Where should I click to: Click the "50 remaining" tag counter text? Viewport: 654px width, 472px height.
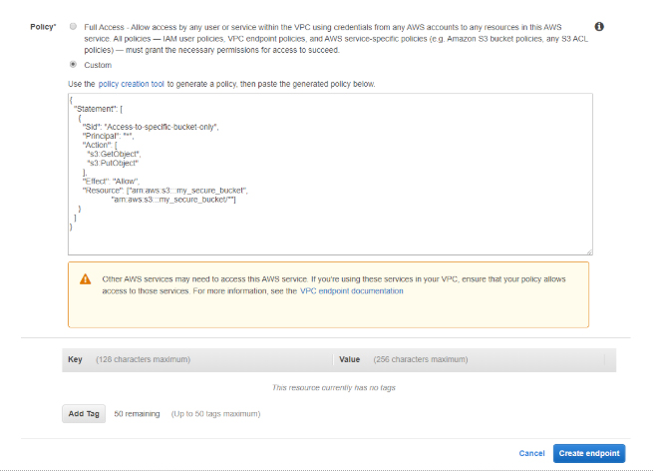click(x=137, y=413)
